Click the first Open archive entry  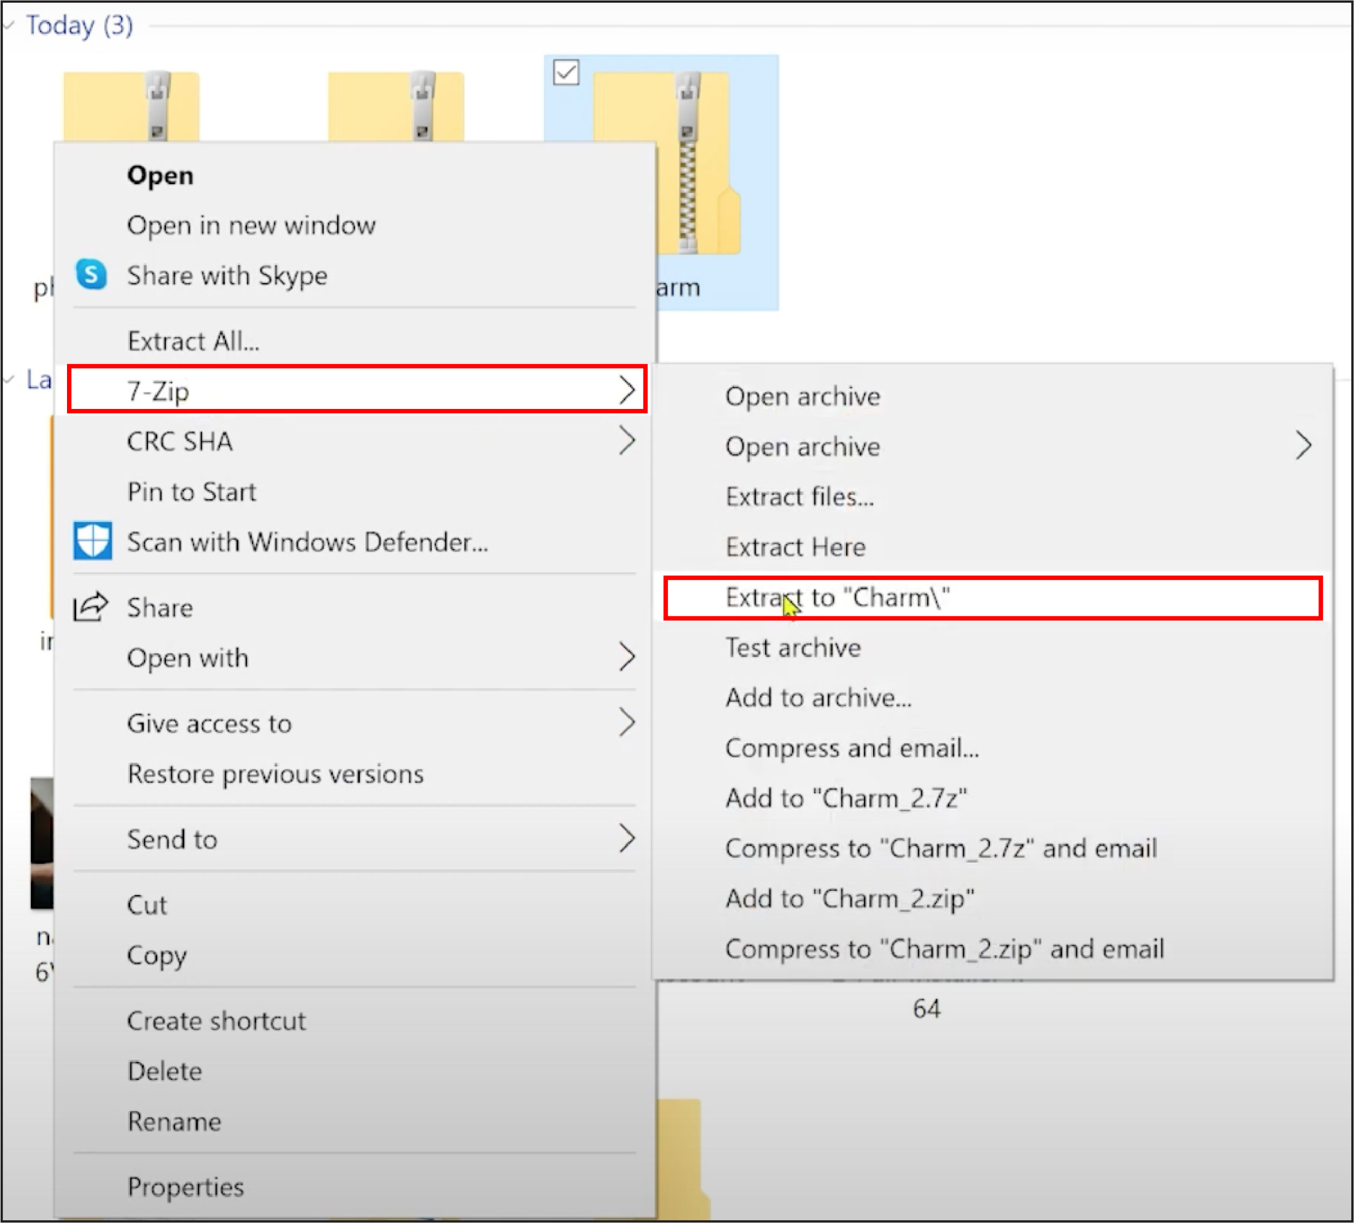993,397
